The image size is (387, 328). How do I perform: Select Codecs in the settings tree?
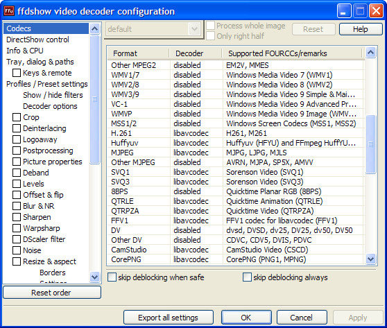46,28
